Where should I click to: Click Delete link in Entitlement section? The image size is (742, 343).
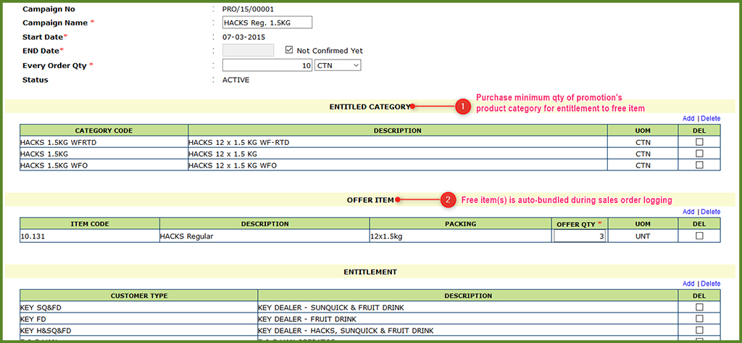711,284
